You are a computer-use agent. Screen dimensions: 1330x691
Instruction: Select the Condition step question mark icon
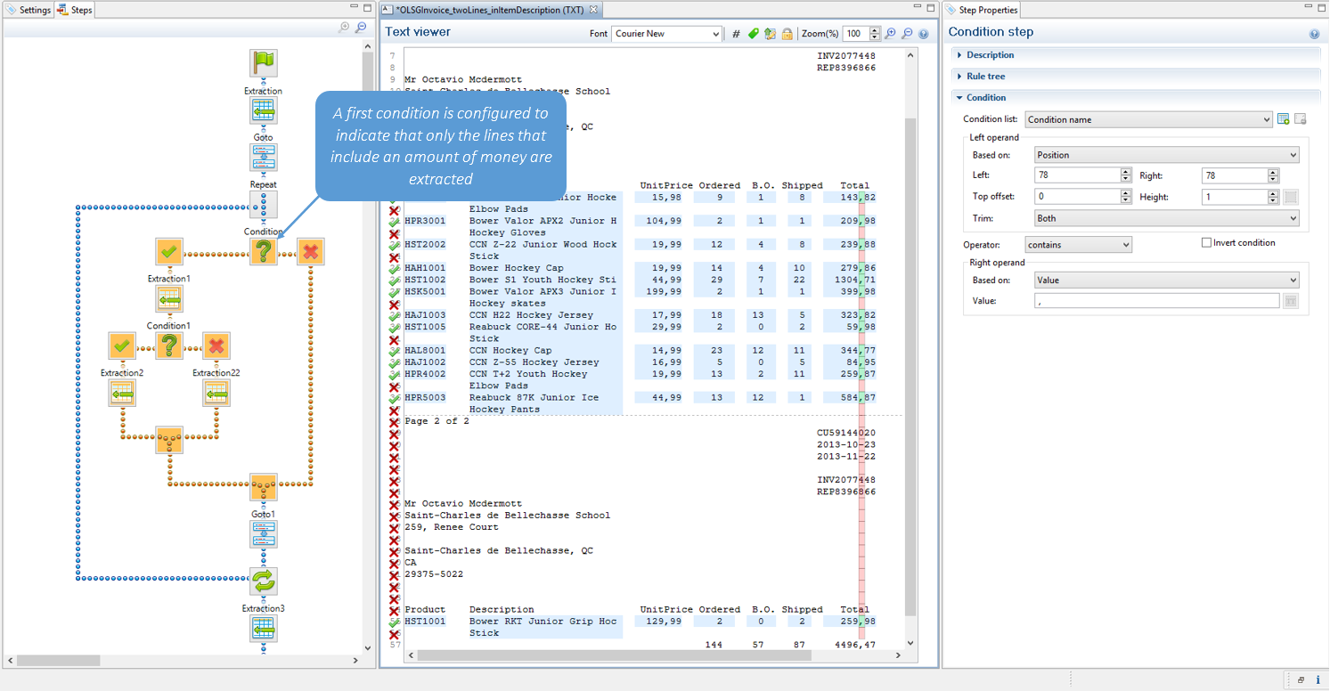click(x=263, y=252)
